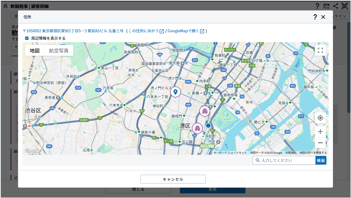Switch map to 航空写真 view
351x198 pixels.
59,51
